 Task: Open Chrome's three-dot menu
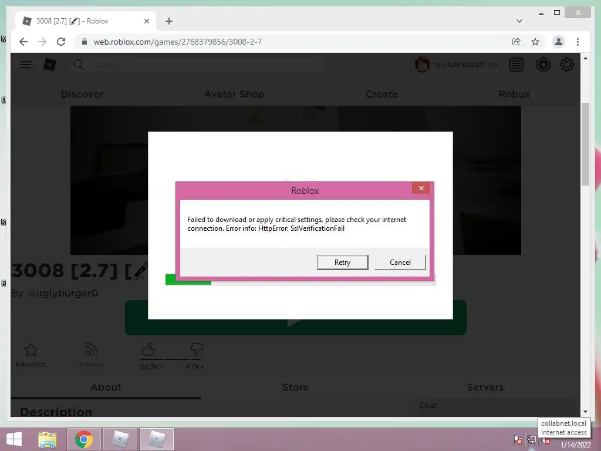(x=578, y=42)
